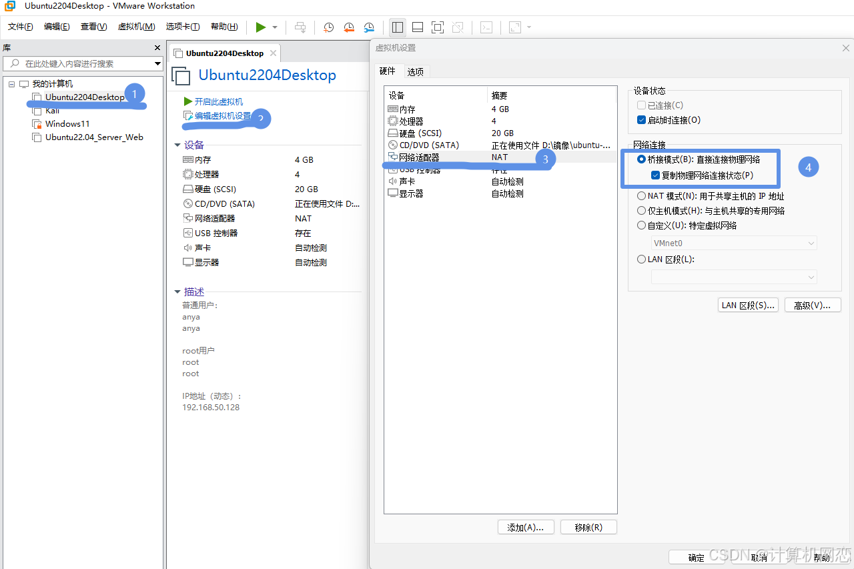Open the 文件(F) menu
Image resolution: width=854 pixels, height=569 pixels.
[21, 27]
